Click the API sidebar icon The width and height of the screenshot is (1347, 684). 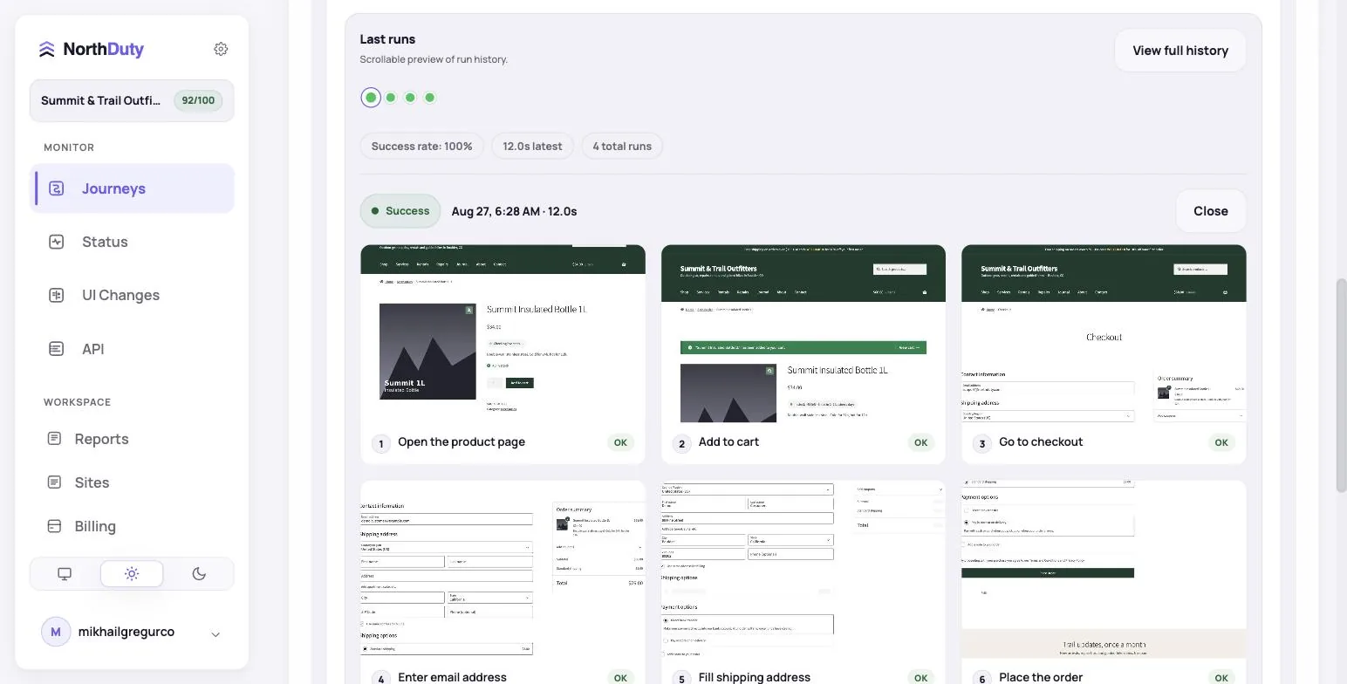click(x=57, y=349)
